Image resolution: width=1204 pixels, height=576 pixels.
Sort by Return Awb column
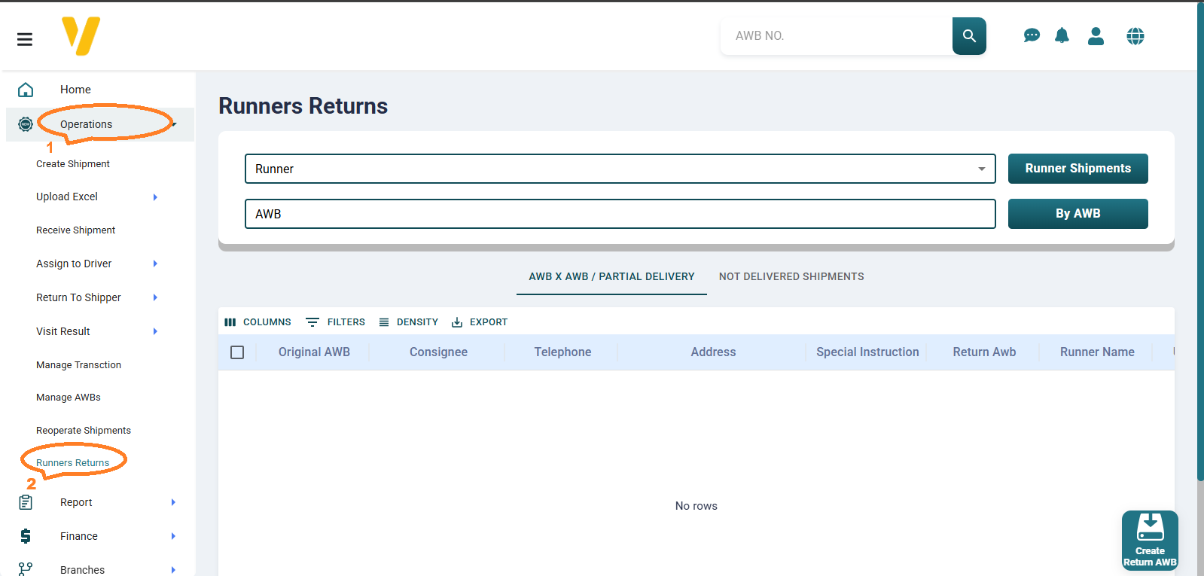tap(984, 352)
